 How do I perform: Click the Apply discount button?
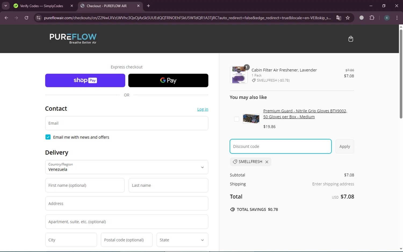click(x=345, y=146)
